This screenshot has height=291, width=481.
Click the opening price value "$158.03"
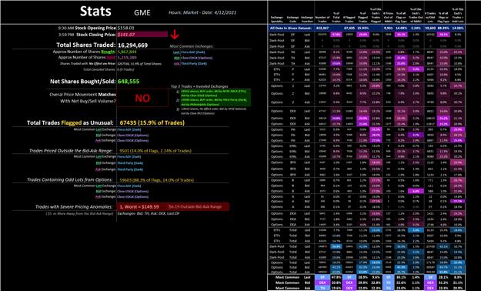(x=125, y=28)
